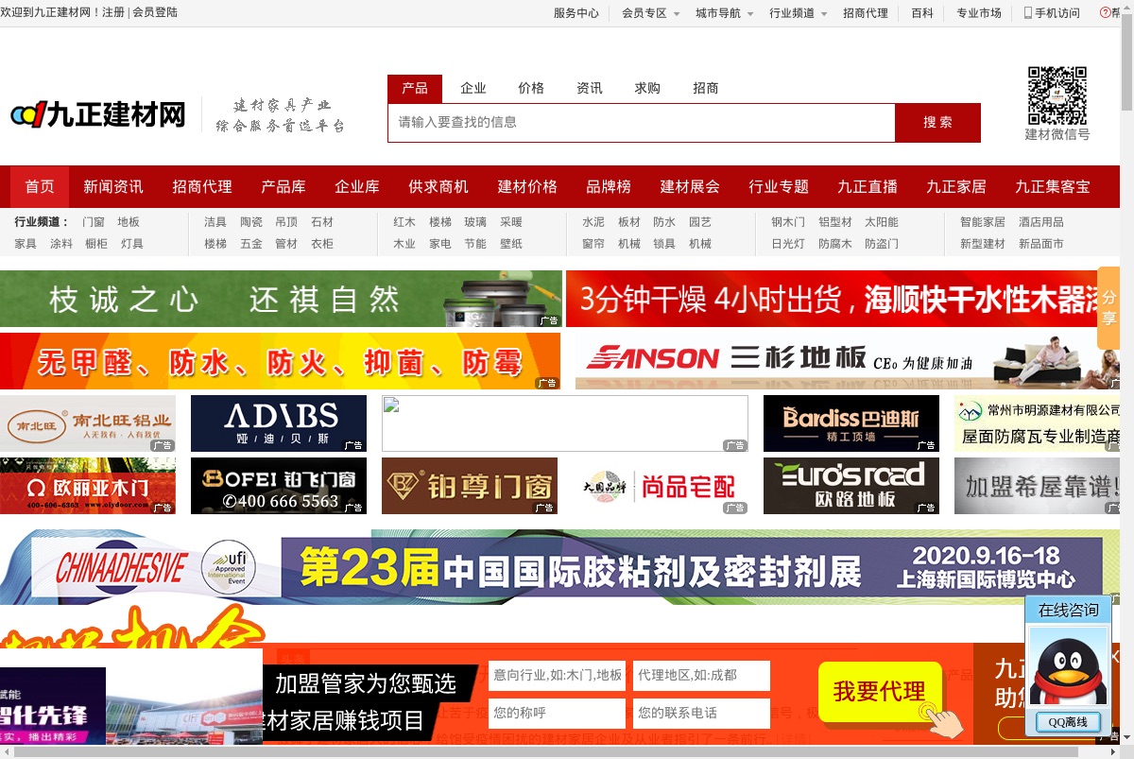Viewport: 1134px width, 759px height.
Task: Open the 无甲醛防水防火 orange banner
Action: [280, 361]
